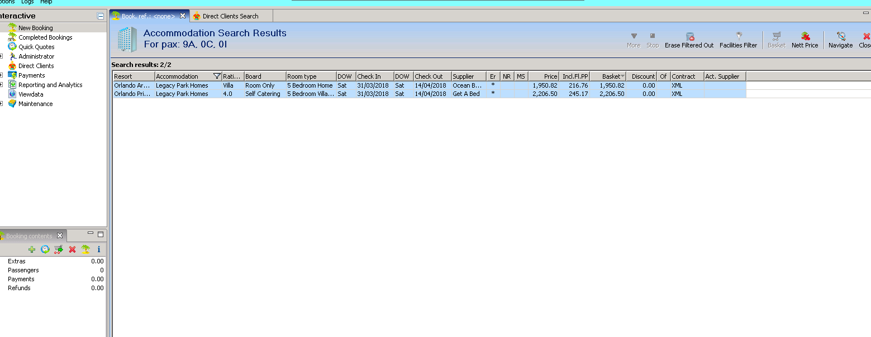The height and width of the screenshot is (337, 871).
Task: Sort by the Supplier column header
Action: (x=469, y=76)
